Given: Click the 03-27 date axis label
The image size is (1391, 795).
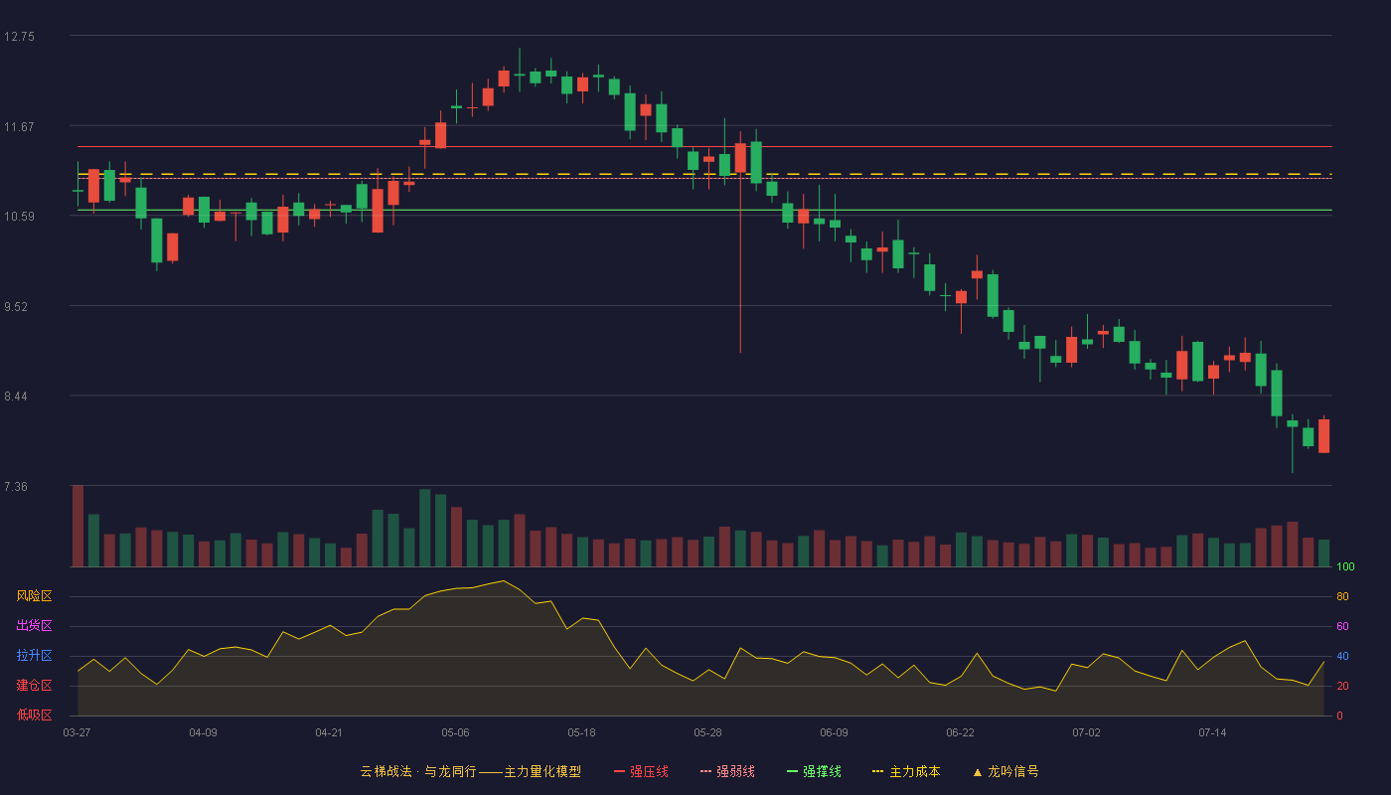Looking at the screenshot, I should [77, 732].
